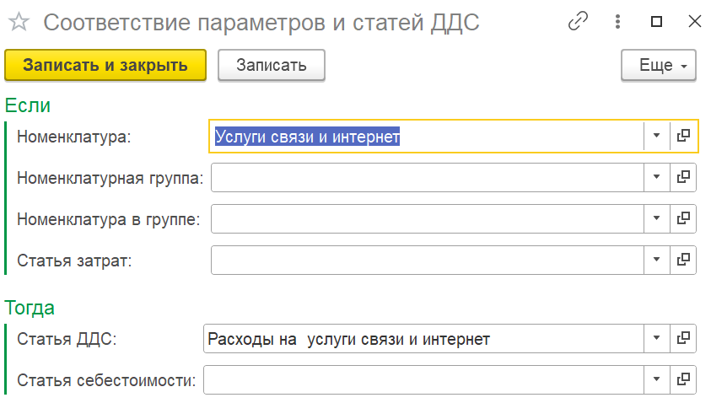
Task: Click the Записать и закрыть button
Action: pos(105,65)
